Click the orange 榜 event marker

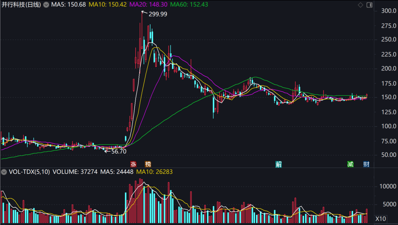pos(148,164)
